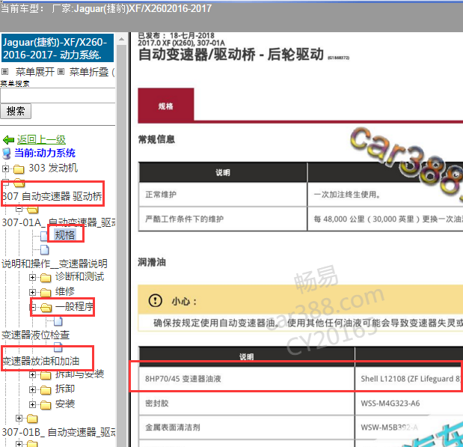The width and height of the screenshot is (463, 447).
Task: Select the 规格 document item
Action: (x=65, y=235)
